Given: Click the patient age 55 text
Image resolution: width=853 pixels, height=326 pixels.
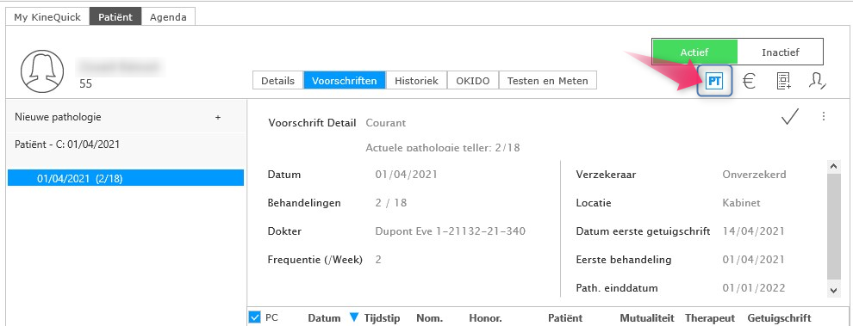Looking at the screenshot, I should (x=85, y=83).
